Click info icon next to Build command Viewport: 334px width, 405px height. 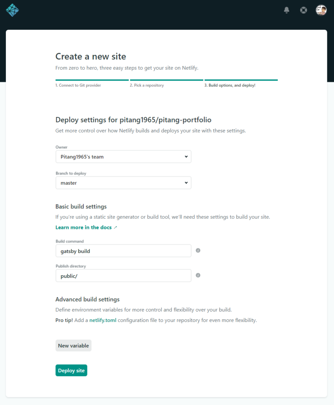tap(198, 250)
